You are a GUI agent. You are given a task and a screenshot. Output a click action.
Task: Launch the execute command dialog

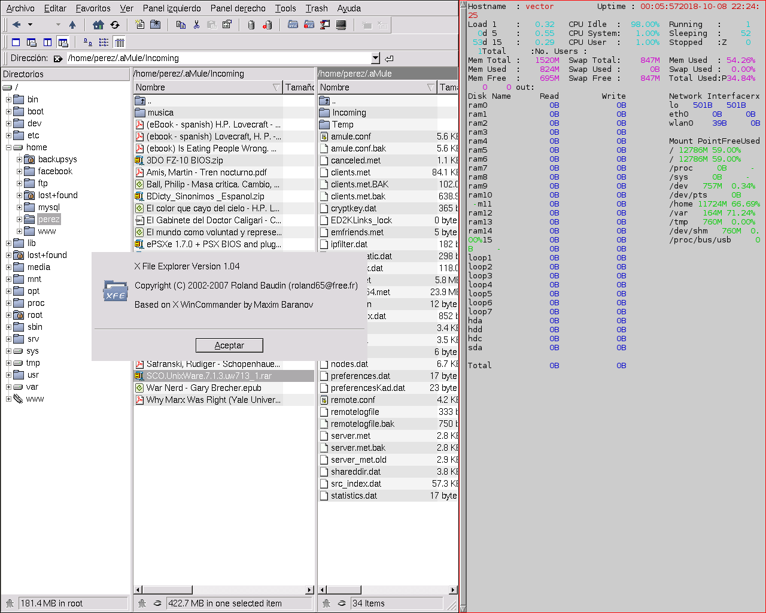(x=325, y=25)
